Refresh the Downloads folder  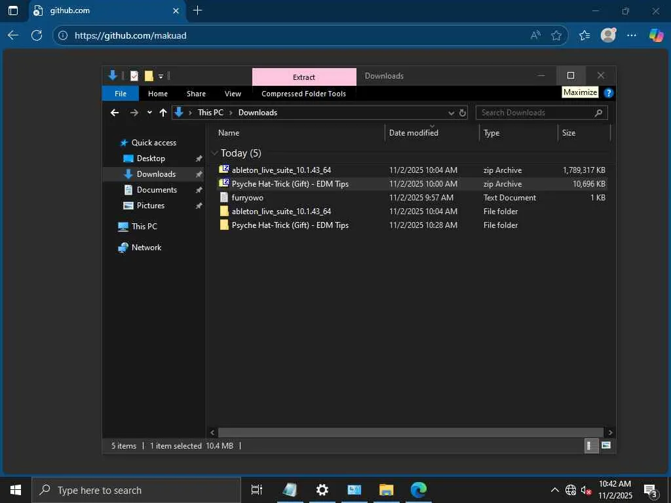463,113
